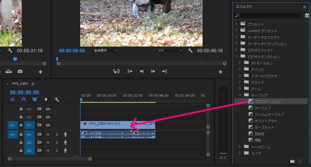Click the delete trash icon in Effects panel
The image size is (311, 167).
[x=300, y=161]
